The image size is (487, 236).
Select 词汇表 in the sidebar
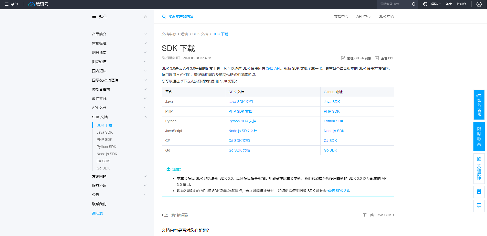tap(97, 213)
